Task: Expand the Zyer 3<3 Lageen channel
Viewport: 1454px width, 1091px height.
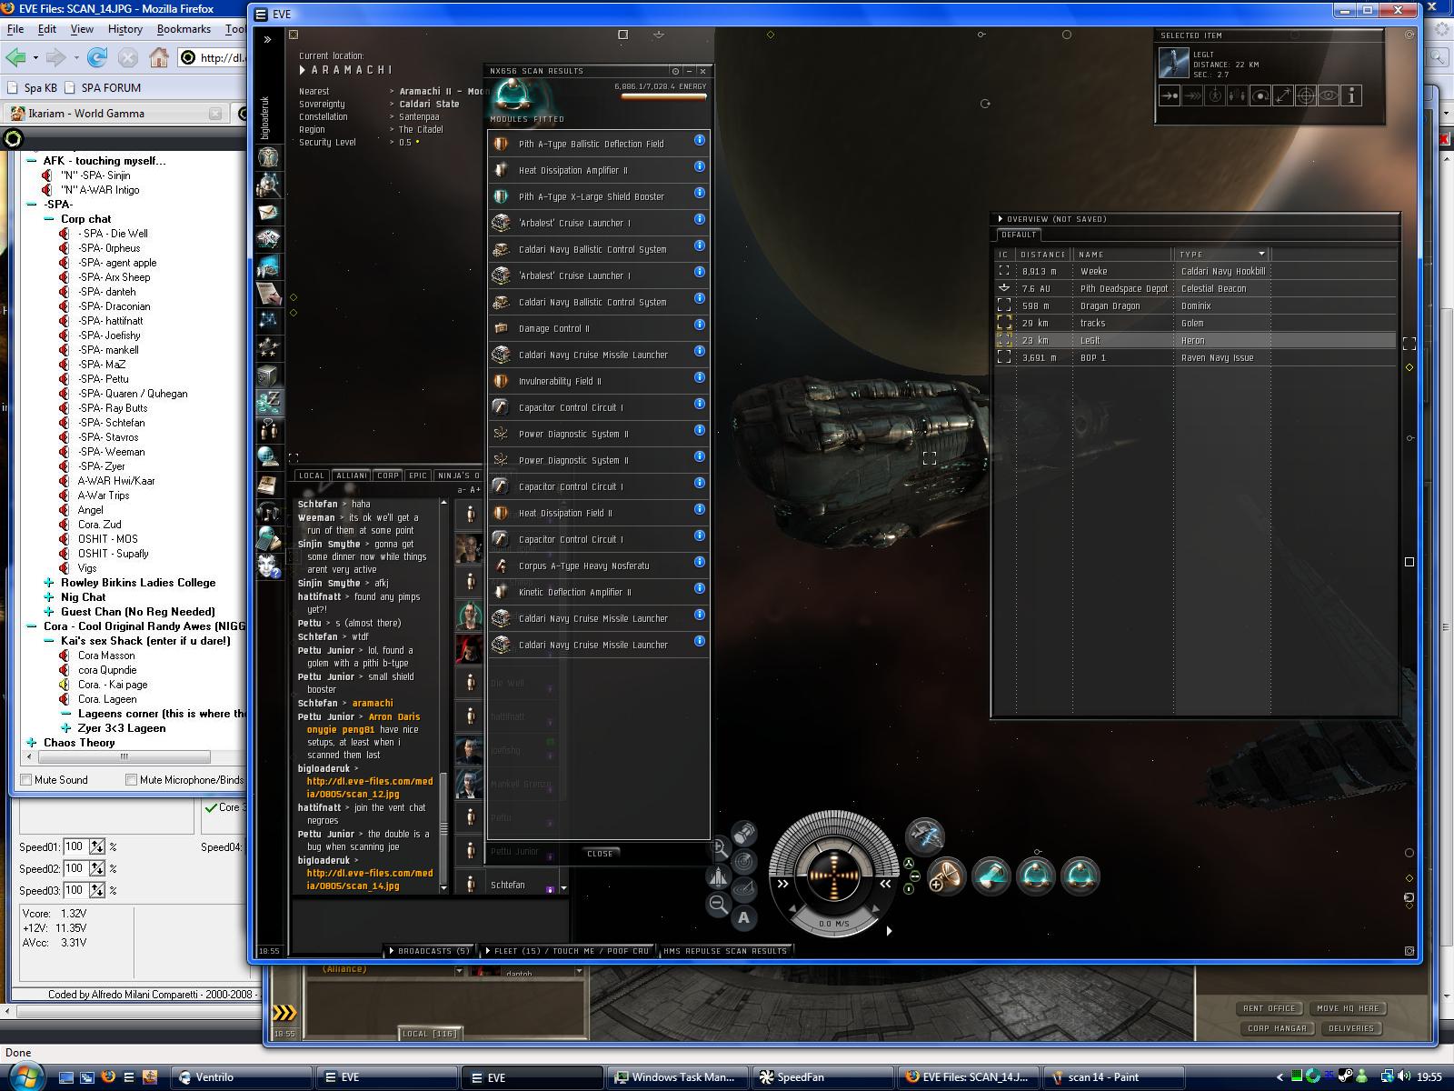Action: click(x=66, y=728)
